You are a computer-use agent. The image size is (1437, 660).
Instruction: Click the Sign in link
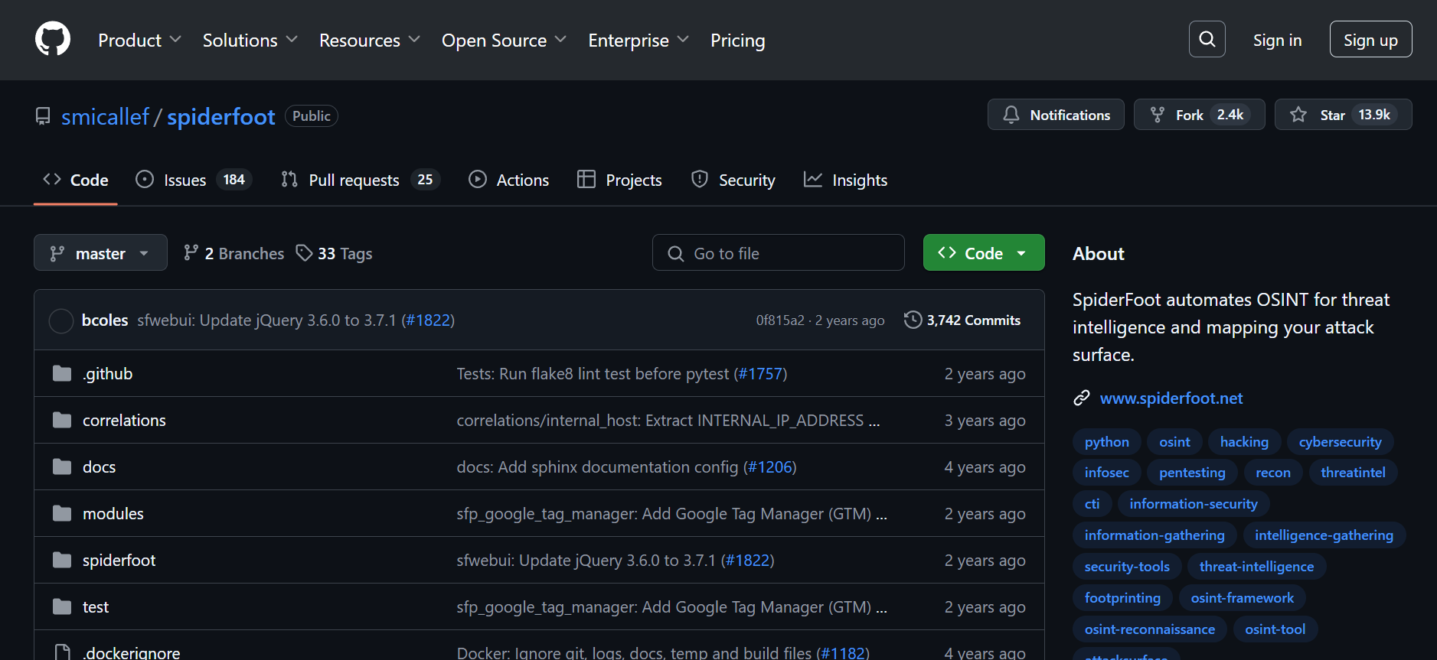coord(1277,40)
